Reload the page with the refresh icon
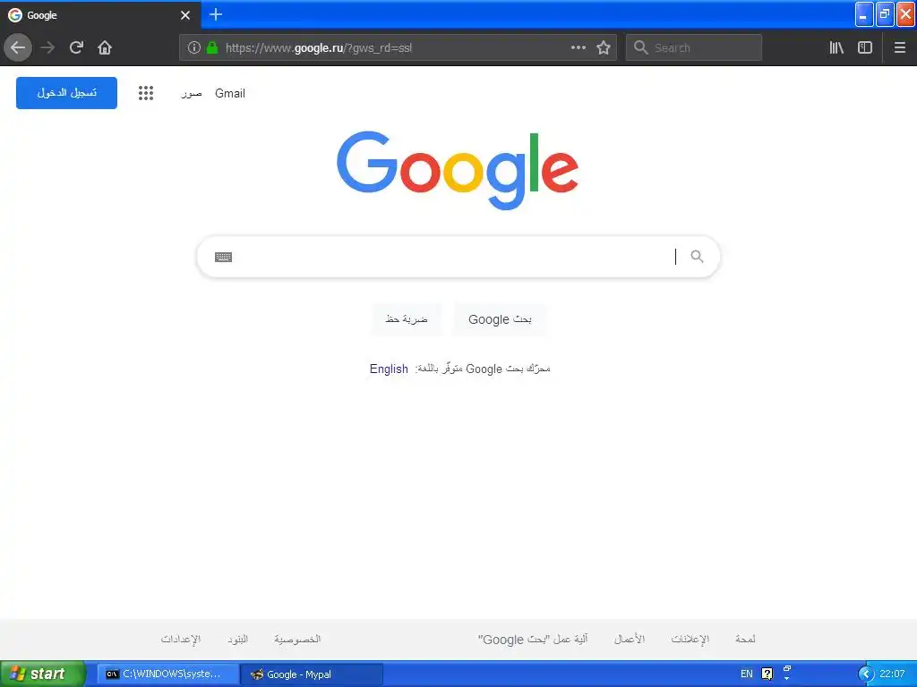The image size is (917, 687). click(x=76, y=47)
